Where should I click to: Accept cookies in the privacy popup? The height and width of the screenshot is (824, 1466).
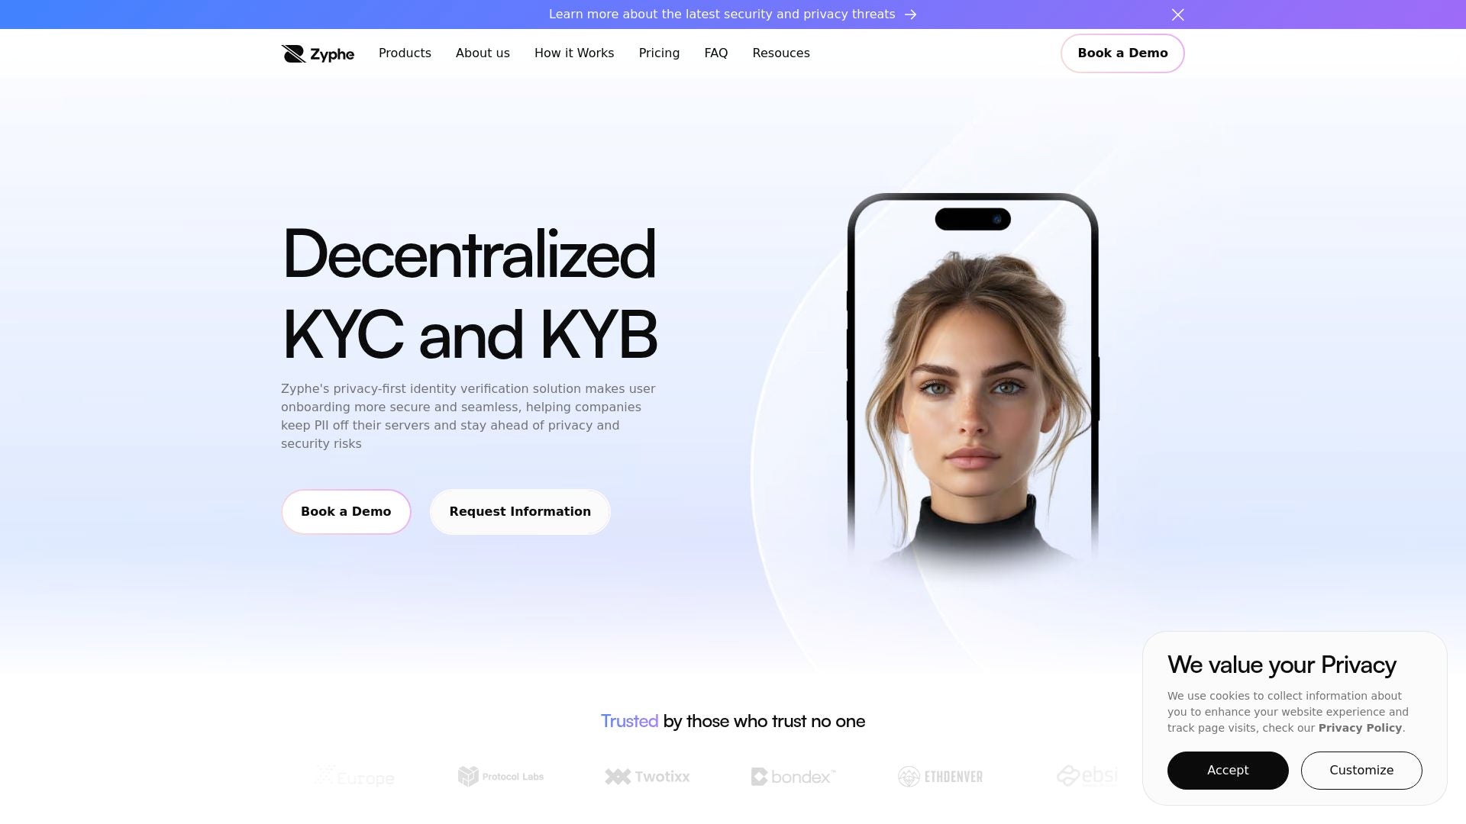pyautogui.click(x=1228, y=771)
